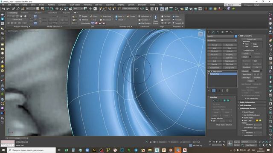This screenshot has height=153, width=273.
Task: Select the Face constraint radio button
Action: [x=244, y=46]
